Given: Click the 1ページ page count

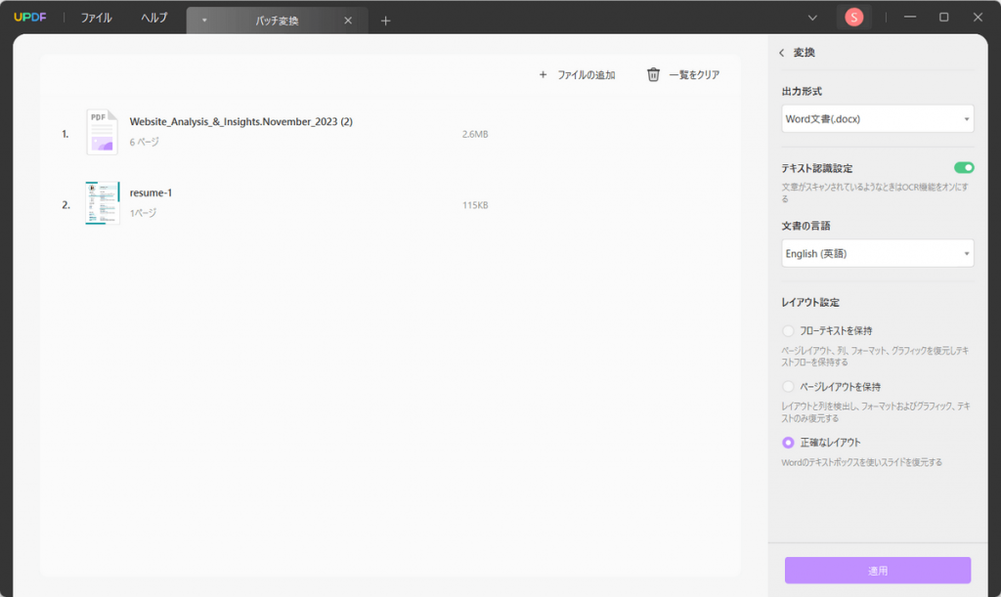Looking at the screenshot, I should pos(143,212).
